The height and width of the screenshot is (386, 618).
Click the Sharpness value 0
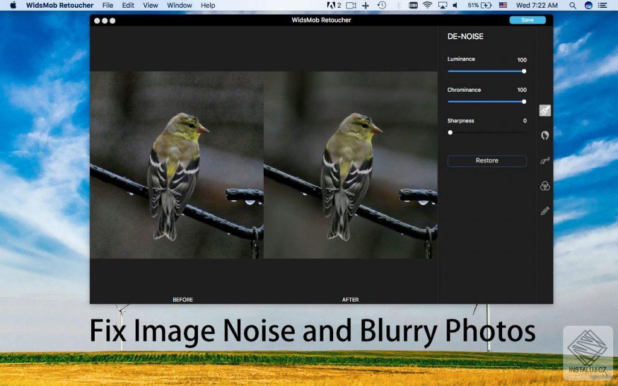(524, 121)
